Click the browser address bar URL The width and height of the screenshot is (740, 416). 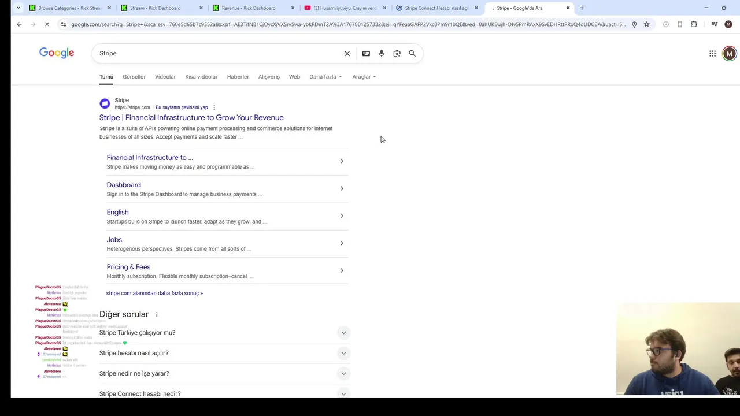pyautogui.click(x=348, y=24)
